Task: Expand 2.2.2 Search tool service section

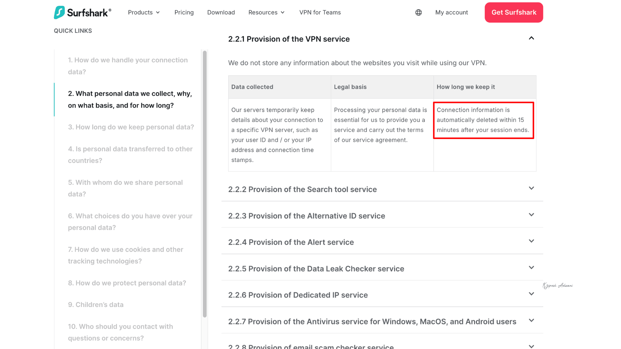Action: coord(531,188)
